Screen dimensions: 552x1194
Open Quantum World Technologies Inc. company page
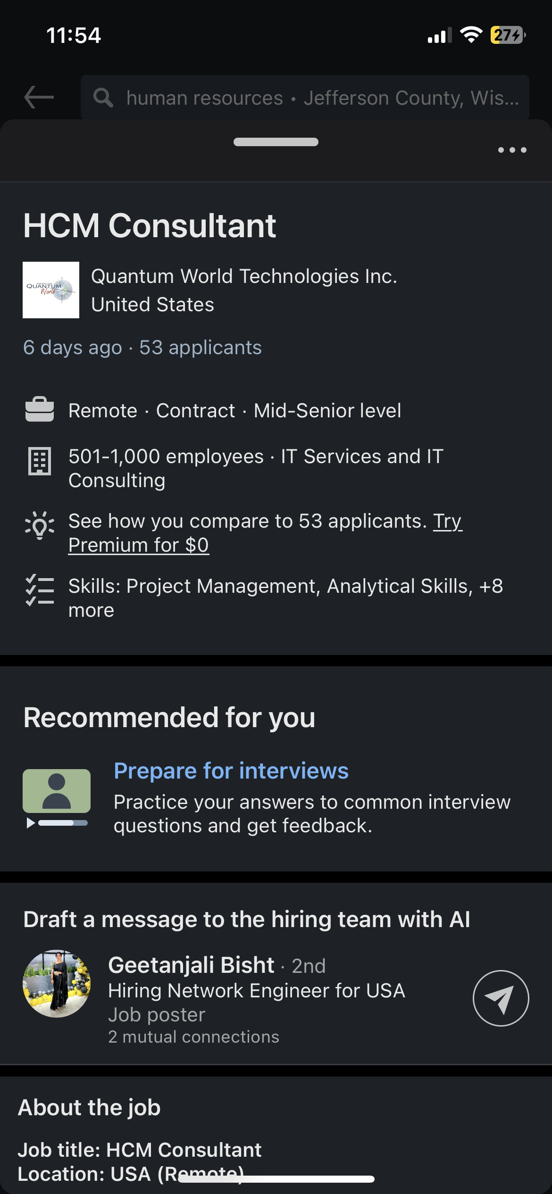coord(244,276)
